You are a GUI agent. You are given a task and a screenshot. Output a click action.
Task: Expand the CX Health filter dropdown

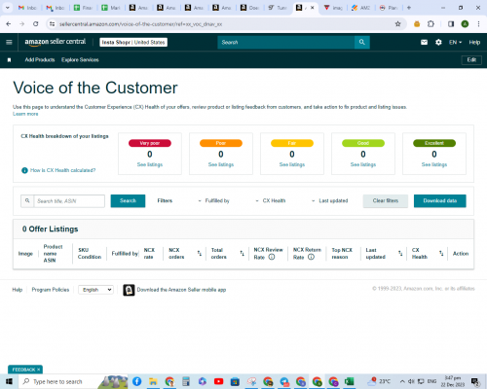[x=271, y=200]
